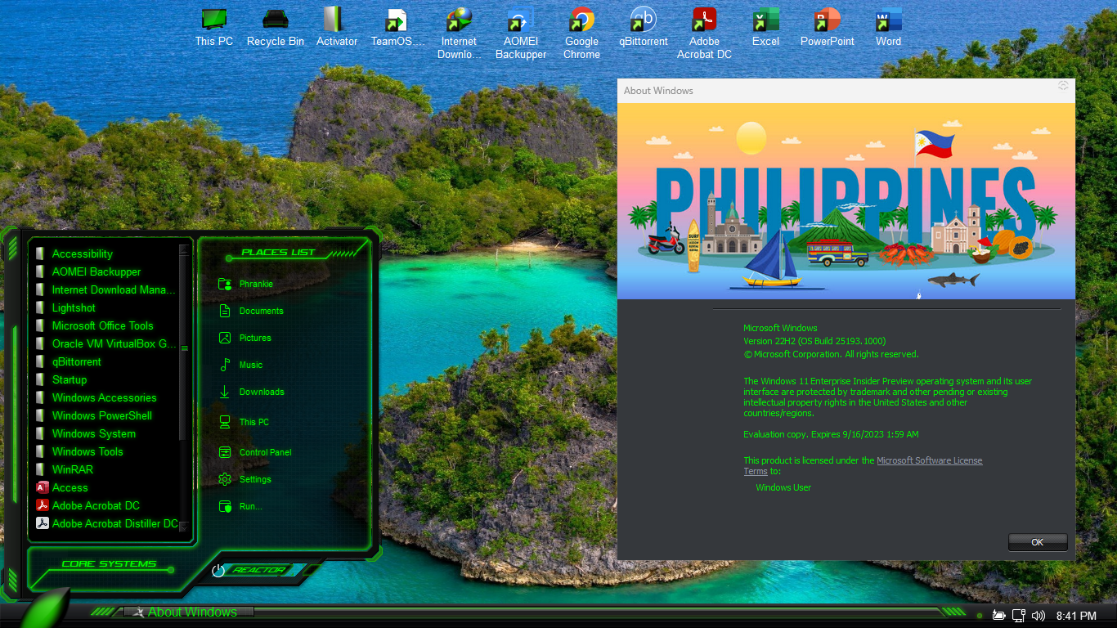Choose Run... from the Places List
This screenshot has height=628, width=1117.
click(251, 506)
